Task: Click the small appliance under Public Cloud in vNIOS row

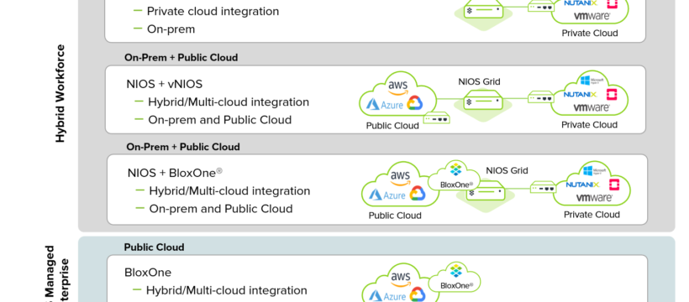Action: coord(436,118)
